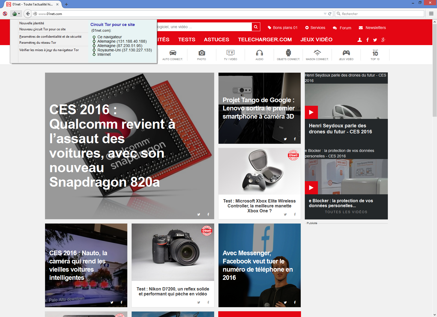Open the URL history dropdown arrow
The height and width of the screenshot is (317, 437).
click(x=325, y=14)
